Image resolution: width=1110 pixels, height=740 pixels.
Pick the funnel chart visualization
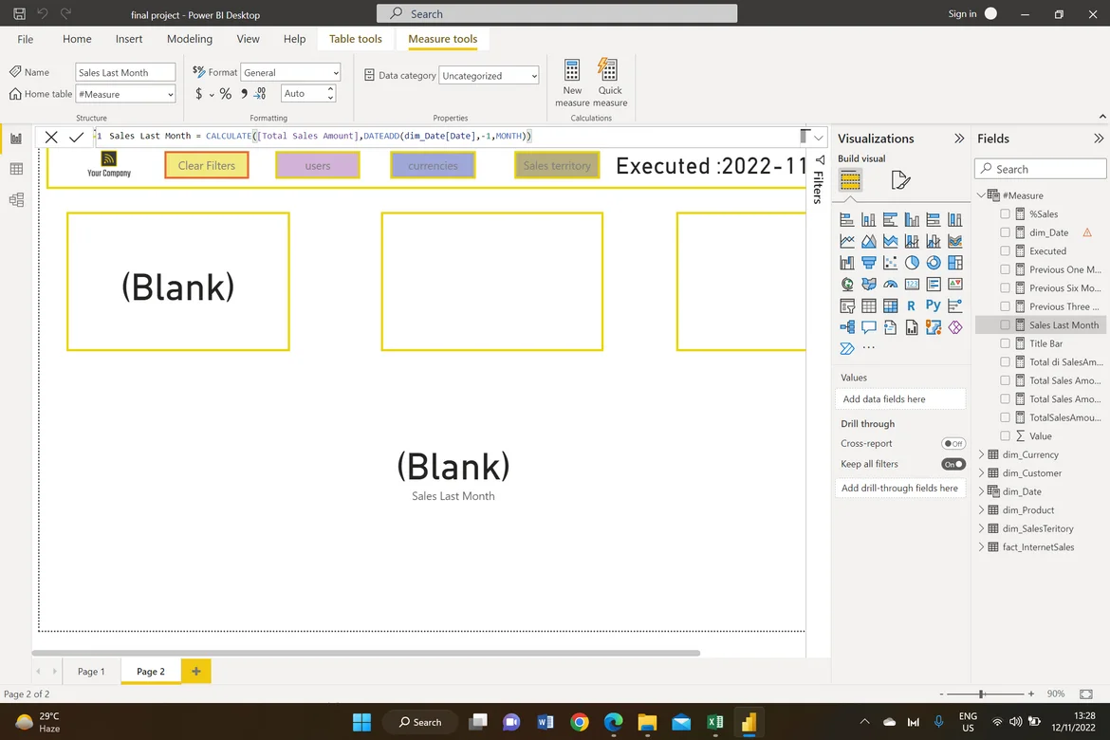point(868,263)
